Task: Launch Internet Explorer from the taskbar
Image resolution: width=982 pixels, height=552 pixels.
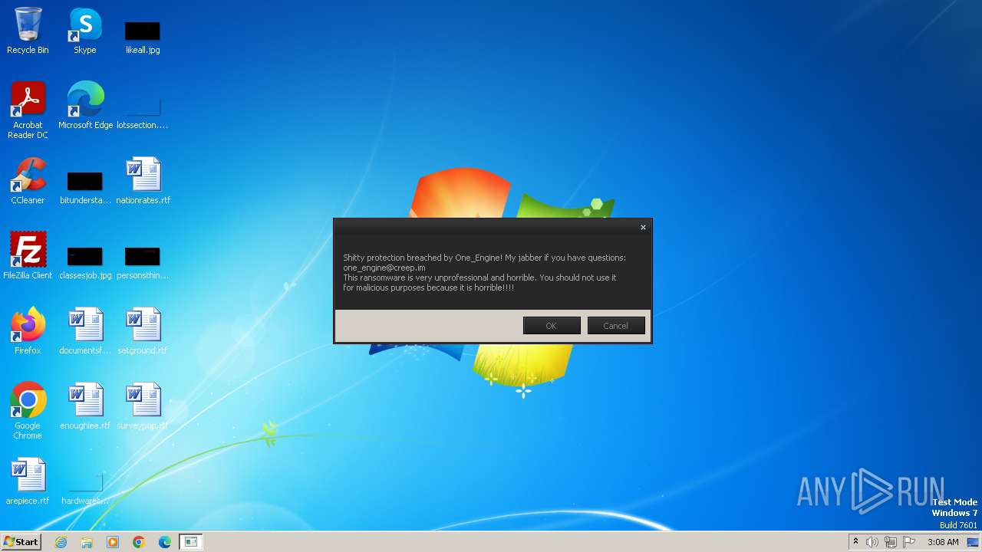Action: [x=61, y=542]
